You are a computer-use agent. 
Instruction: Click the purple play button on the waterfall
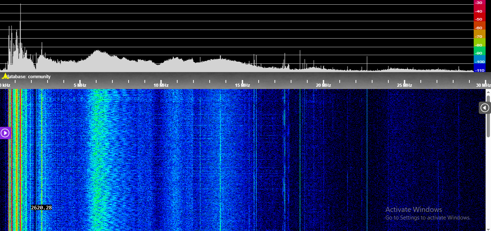point(5,133)
